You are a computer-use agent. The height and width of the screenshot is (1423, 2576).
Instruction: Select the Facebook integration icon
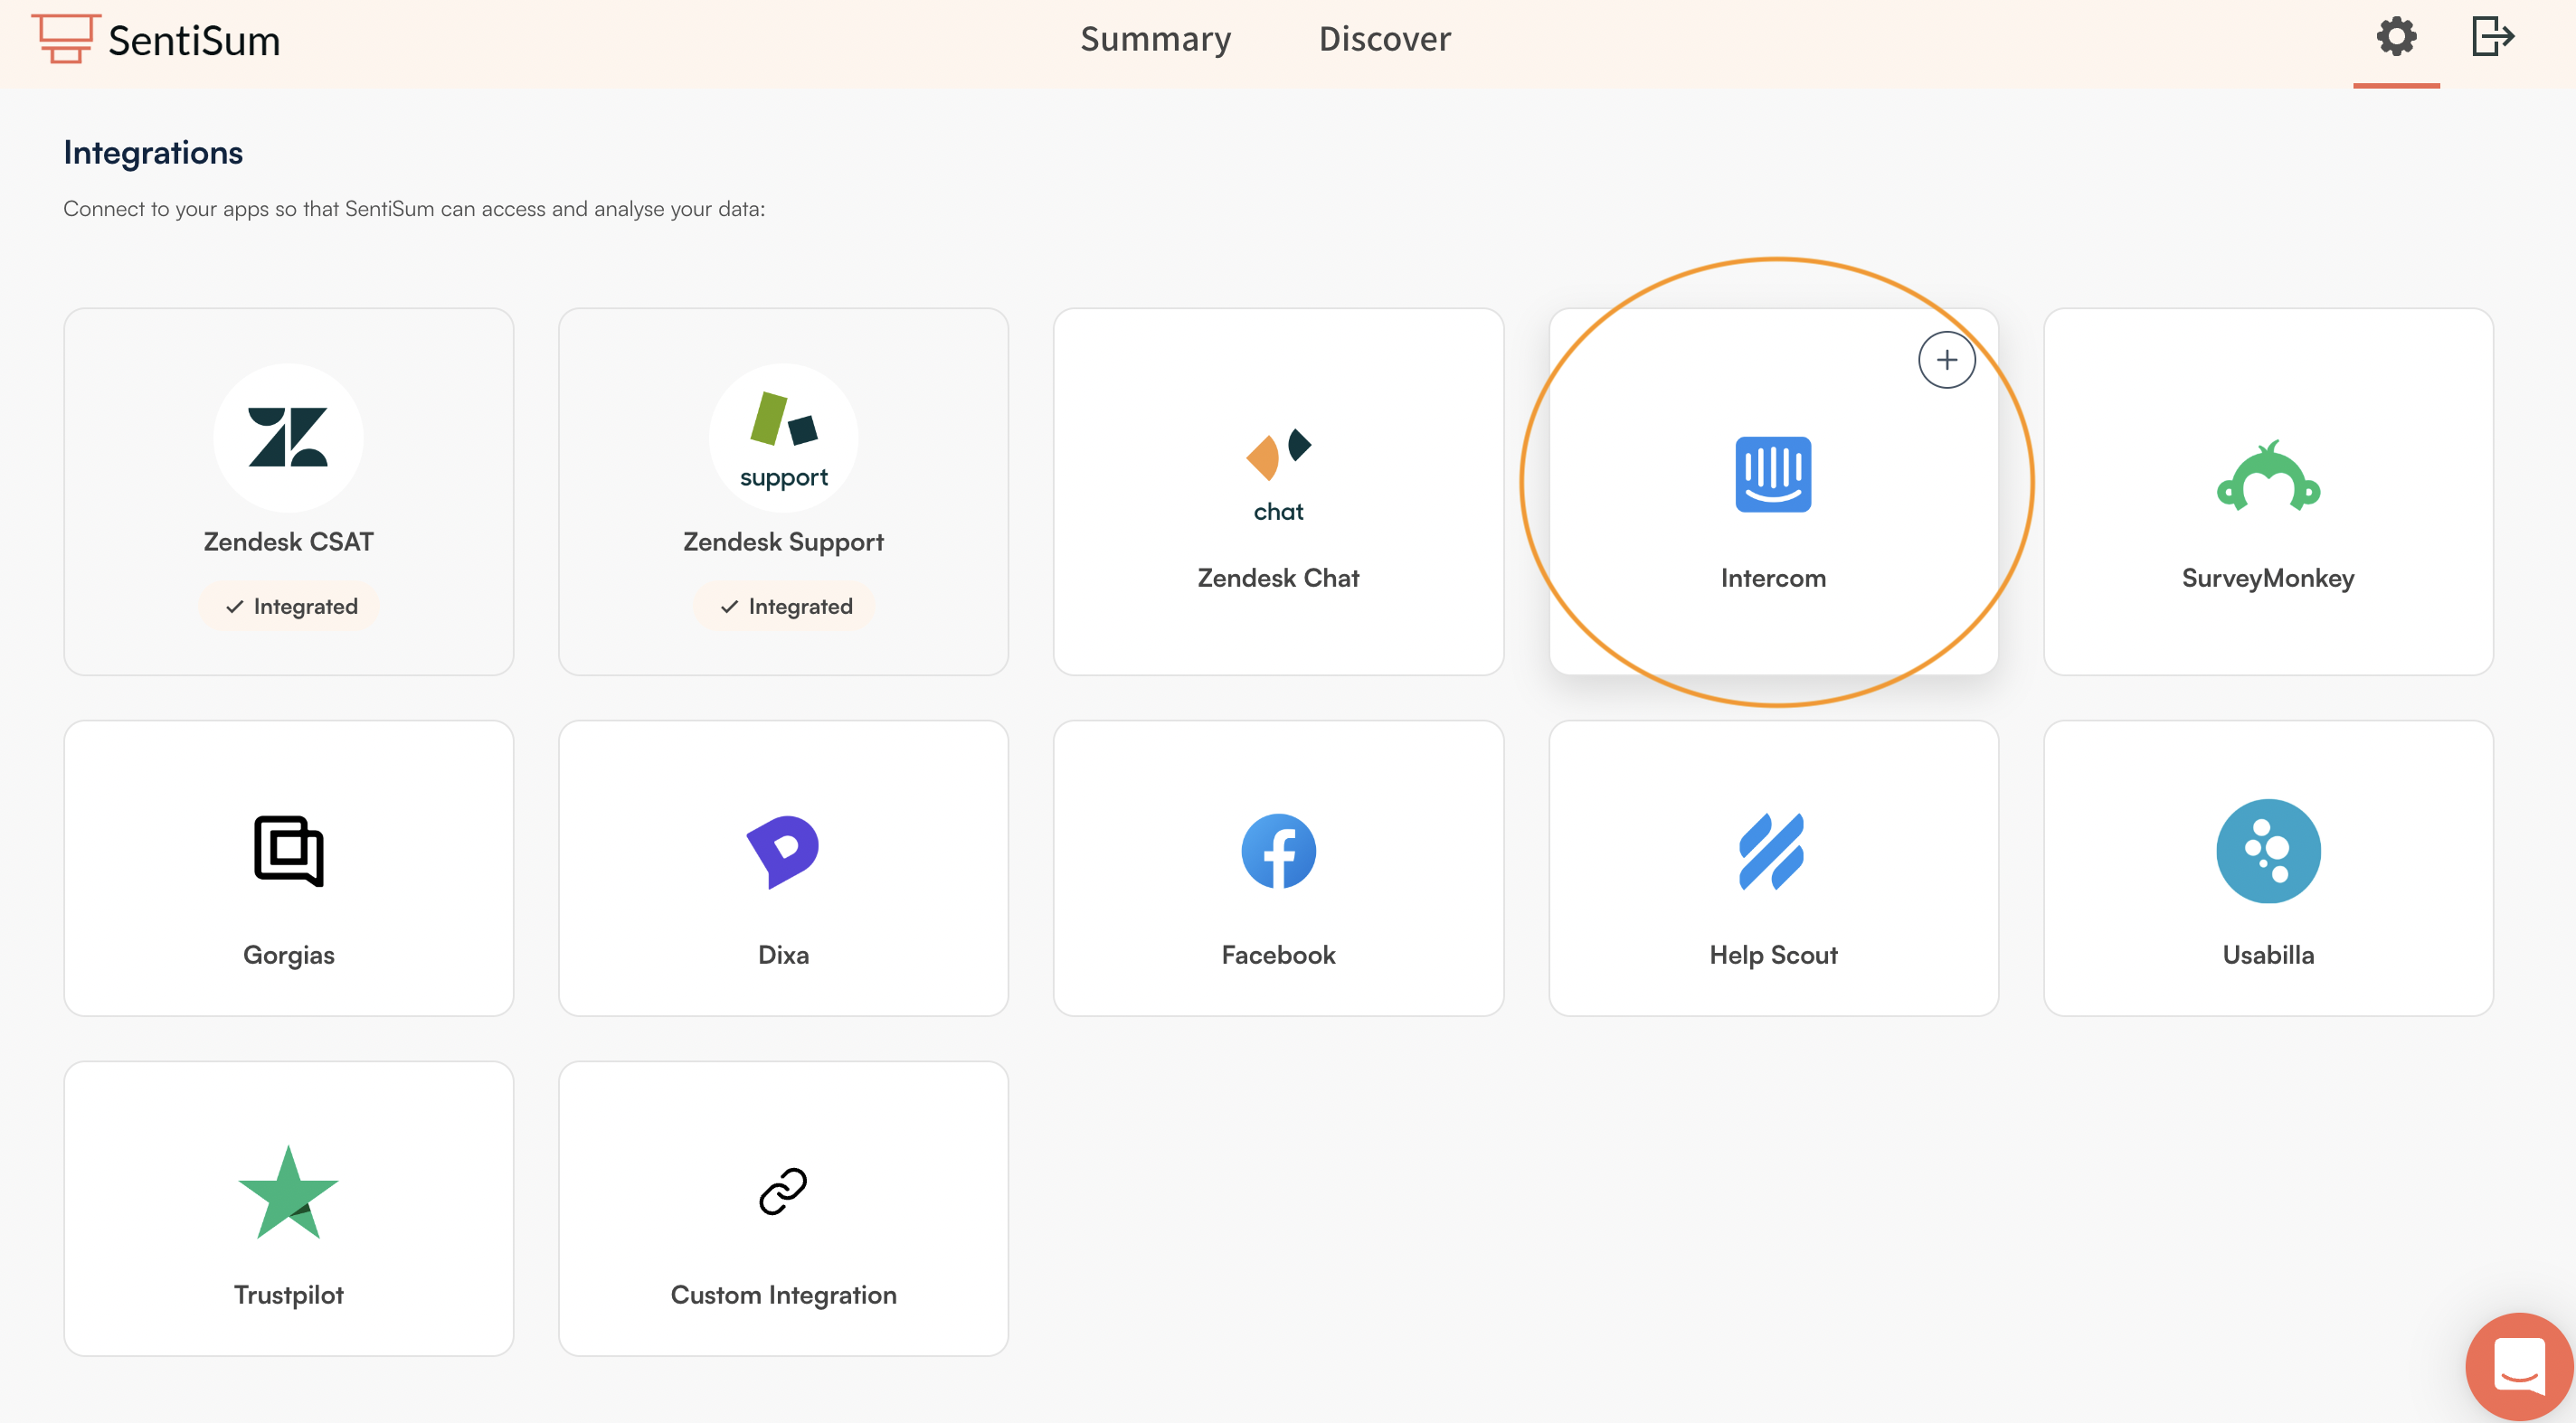(1278, 852)
